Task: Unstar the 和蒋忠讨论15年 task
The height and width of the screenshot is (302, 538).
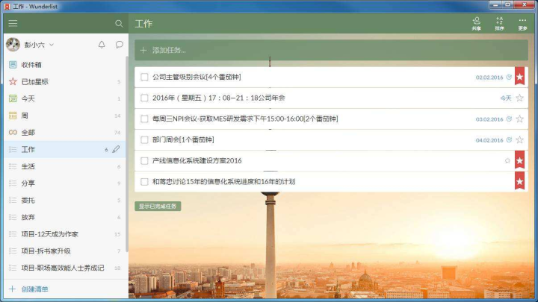Action: 519,181
